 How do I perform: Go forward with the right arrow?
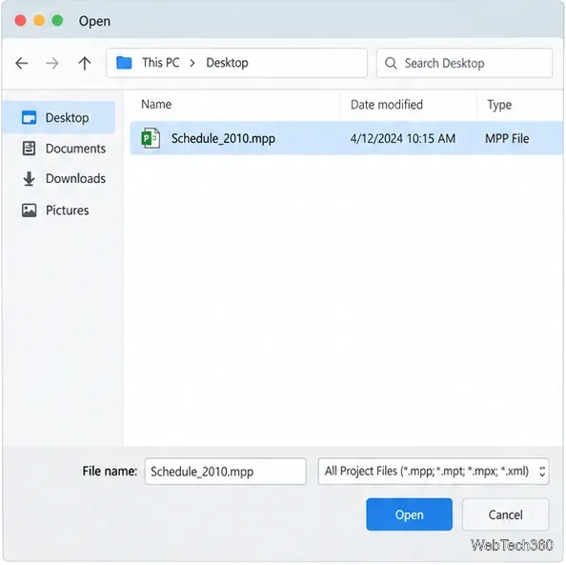(x=52, y=63)
